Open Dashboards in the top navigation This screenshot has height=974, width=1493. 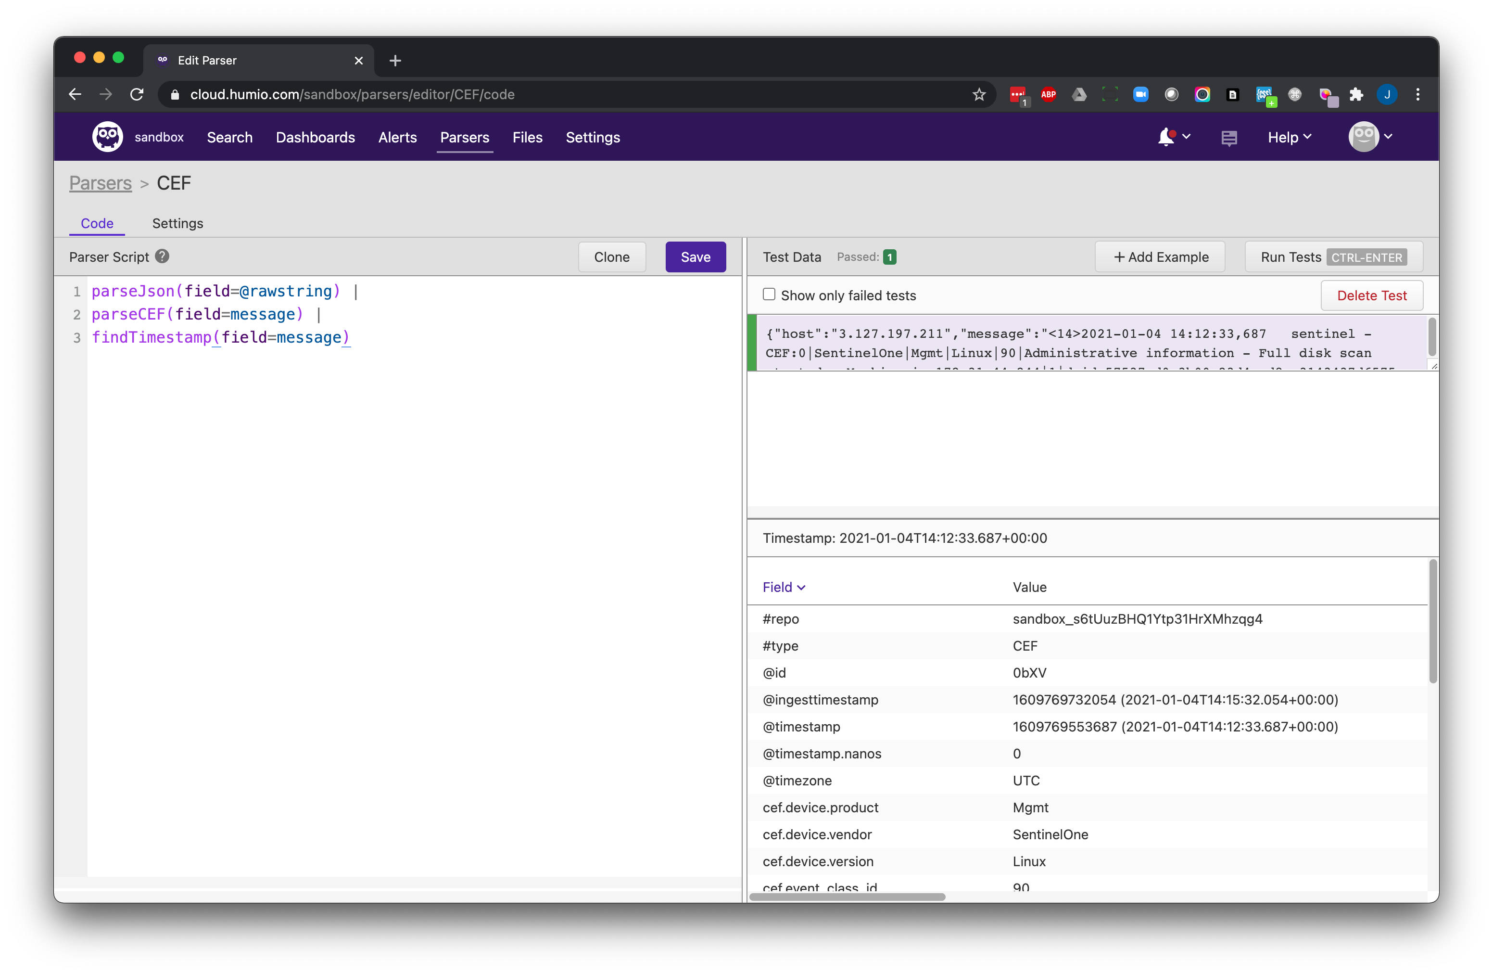315,137
